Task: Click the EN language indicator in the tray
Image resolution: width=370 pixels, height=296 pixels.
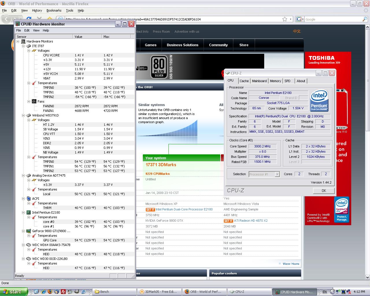Action: pos(325,292)
